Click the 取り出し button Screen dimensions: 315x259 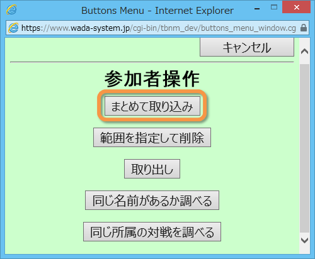152,169
